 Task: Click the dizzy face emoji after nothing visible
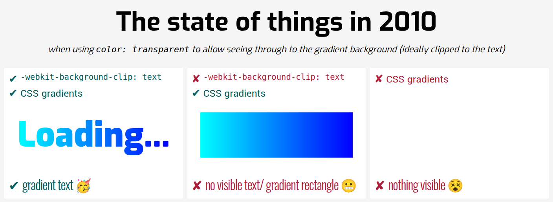point(456,185)
